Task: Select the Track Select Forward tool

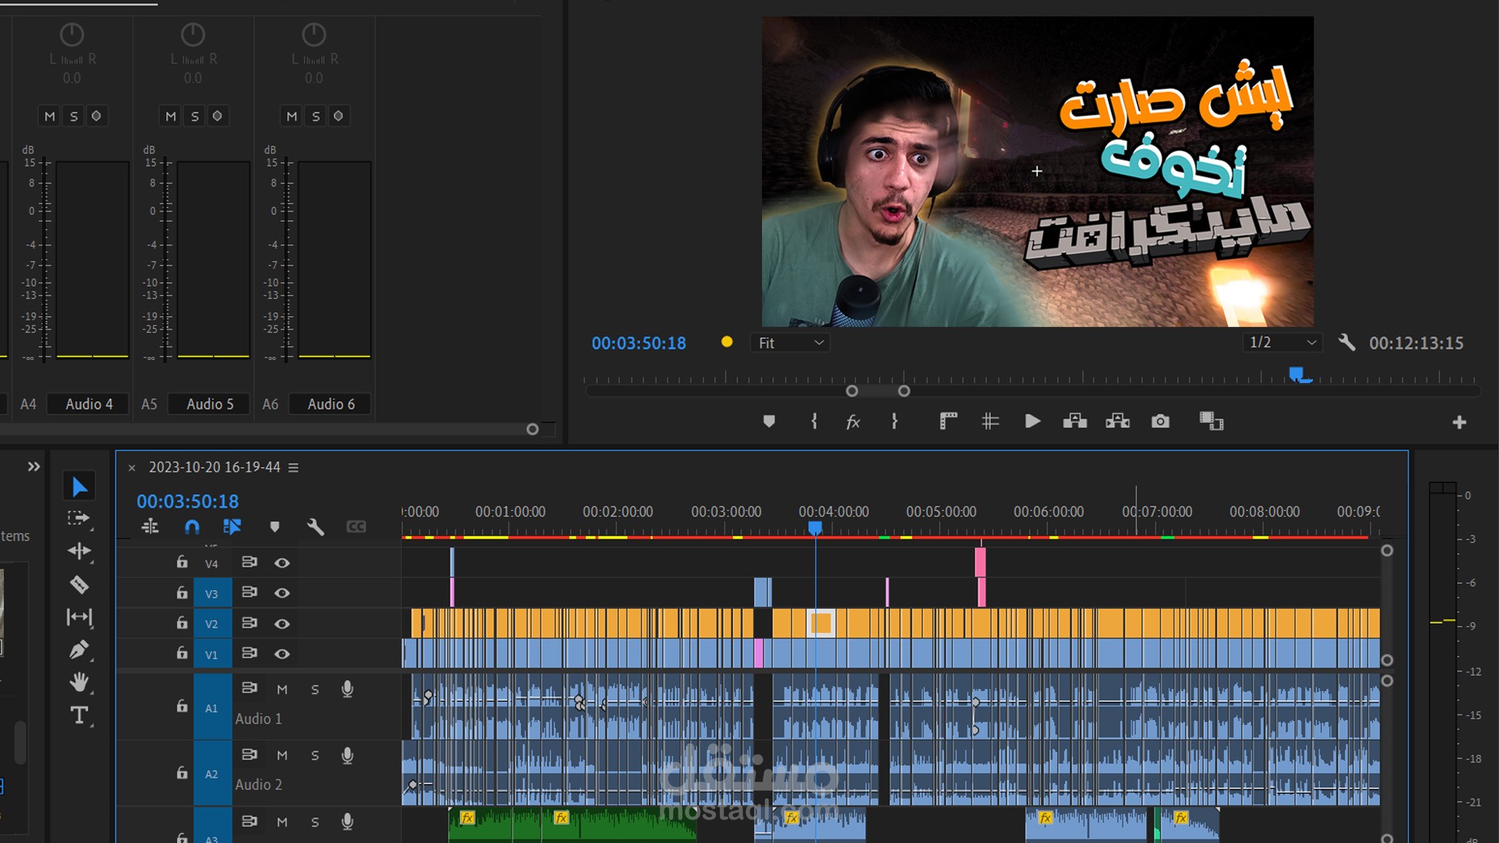Action: pyautogui.click(x=79, y=518)
